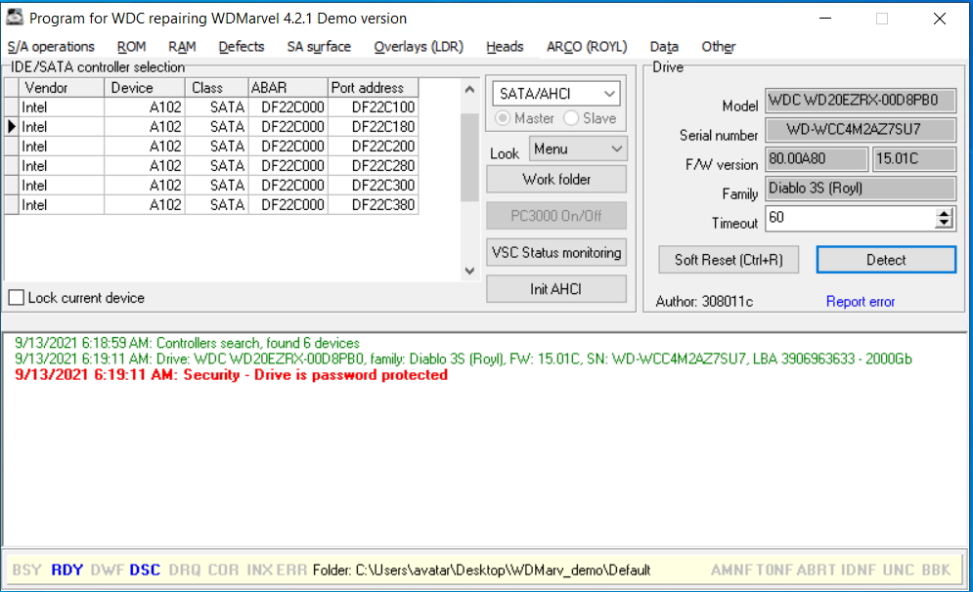Open the Other menu
The image size is (973, 592).
719,47
